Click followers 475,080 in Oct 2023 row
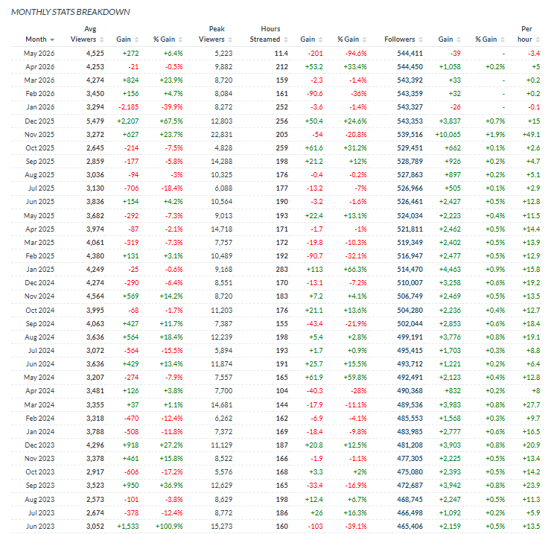The image size is (554, 534). click(x=410, y=472)
